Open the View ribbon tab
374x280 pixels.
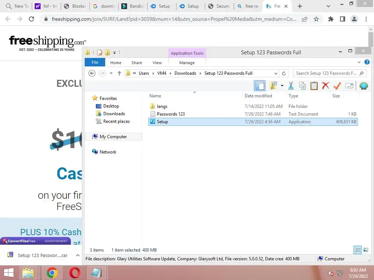click(157, 63)
